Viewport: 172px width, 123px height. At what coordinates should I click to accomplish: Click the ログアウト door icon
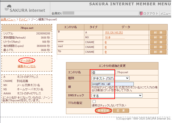click(x=141, y=13)
